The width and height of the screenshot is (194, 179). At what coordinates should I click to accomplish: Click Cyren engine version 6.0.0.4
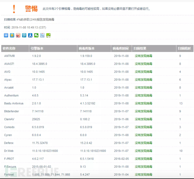pyautogui.click(x=36, y=135)
